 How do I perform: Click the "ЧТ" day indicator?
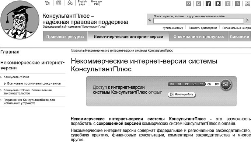(x=194, y=84)
